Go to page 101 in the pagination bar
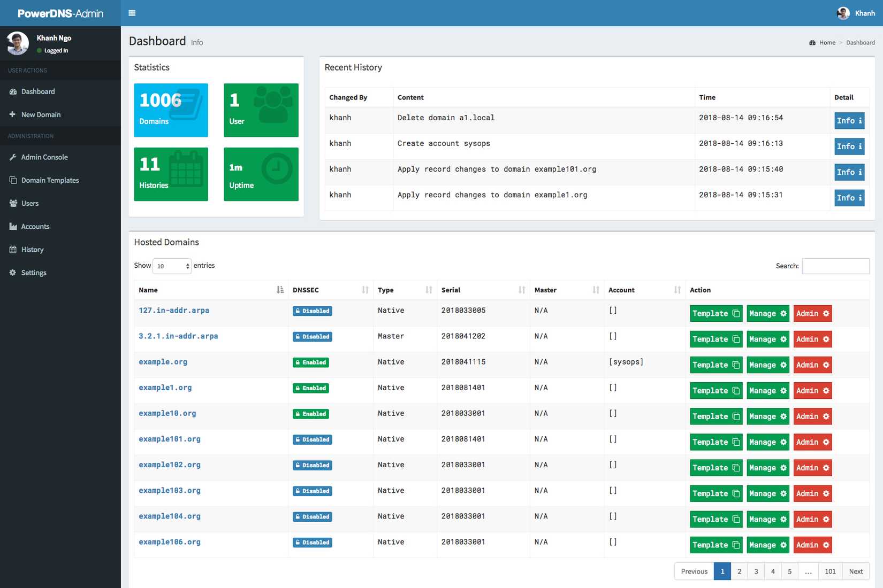This screenshot has width=883, height=588. point(830,571)
